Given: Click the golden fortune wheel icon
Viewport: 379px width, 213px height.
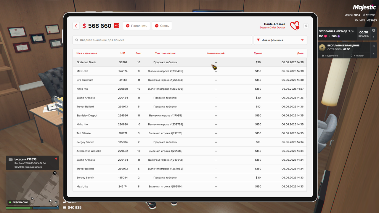Looking at the screenshot, I should 322,47.
